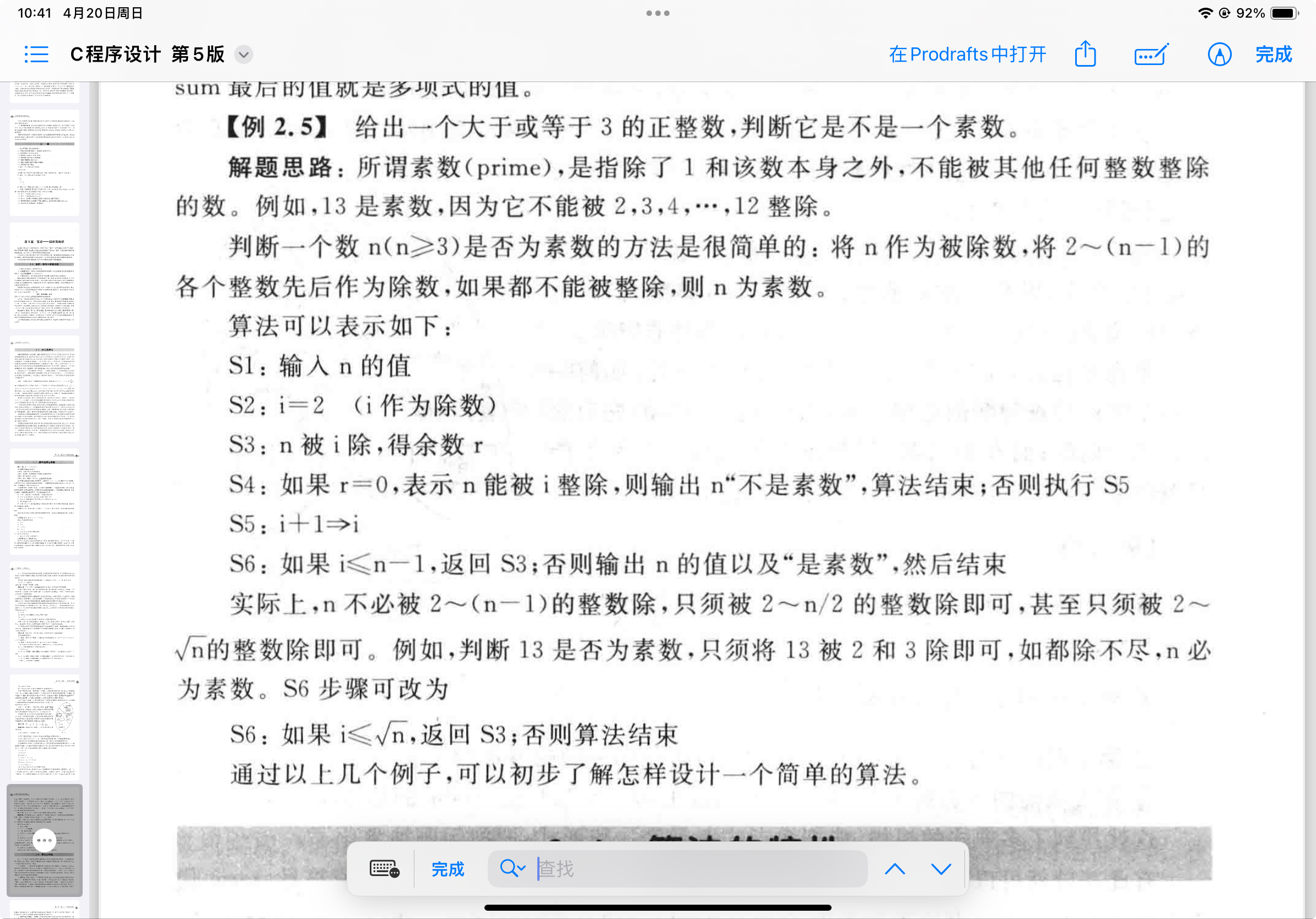Screen dimensions: 1316x919
Task: Open the thumbnail containing a circular diagram
Action: 44,727
